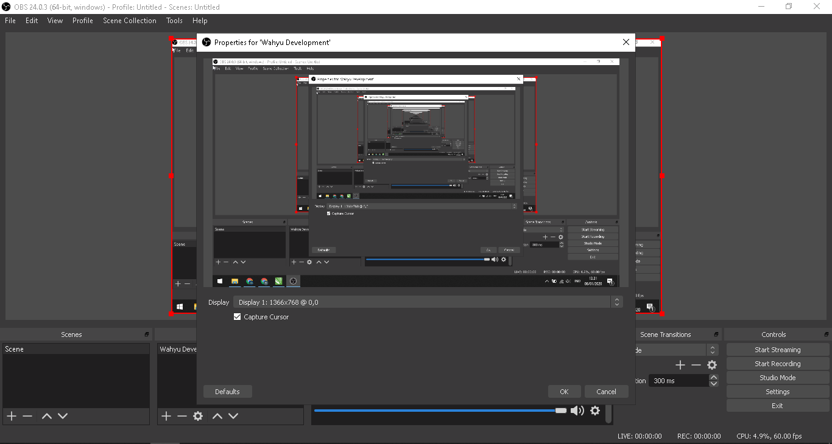Move source up in Sources panel
832x444 pixels.
point(217,416)
